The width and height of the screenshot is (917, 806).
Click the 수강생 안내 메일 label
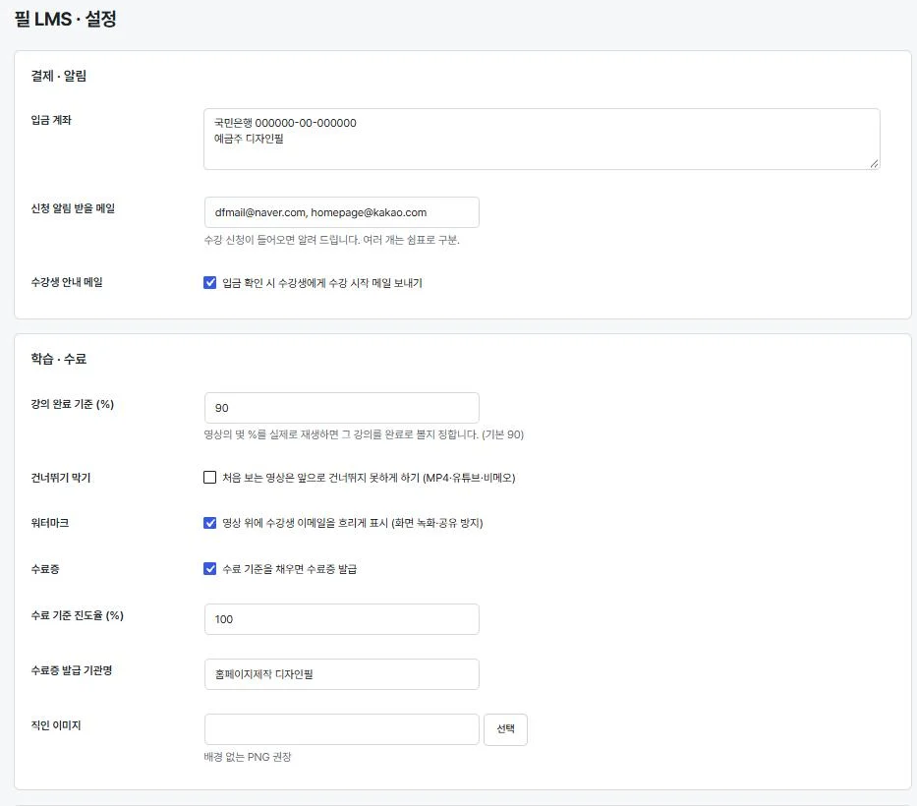pos(67,282)
